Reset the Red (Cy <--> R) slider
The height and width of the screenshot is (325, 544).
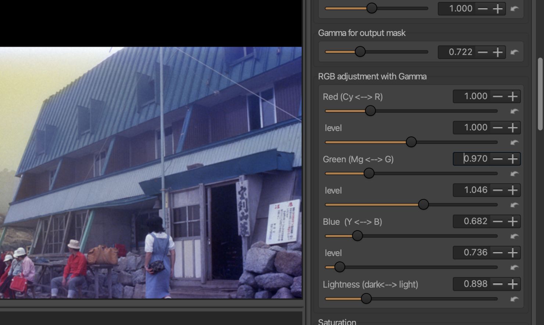click(515, 111)
